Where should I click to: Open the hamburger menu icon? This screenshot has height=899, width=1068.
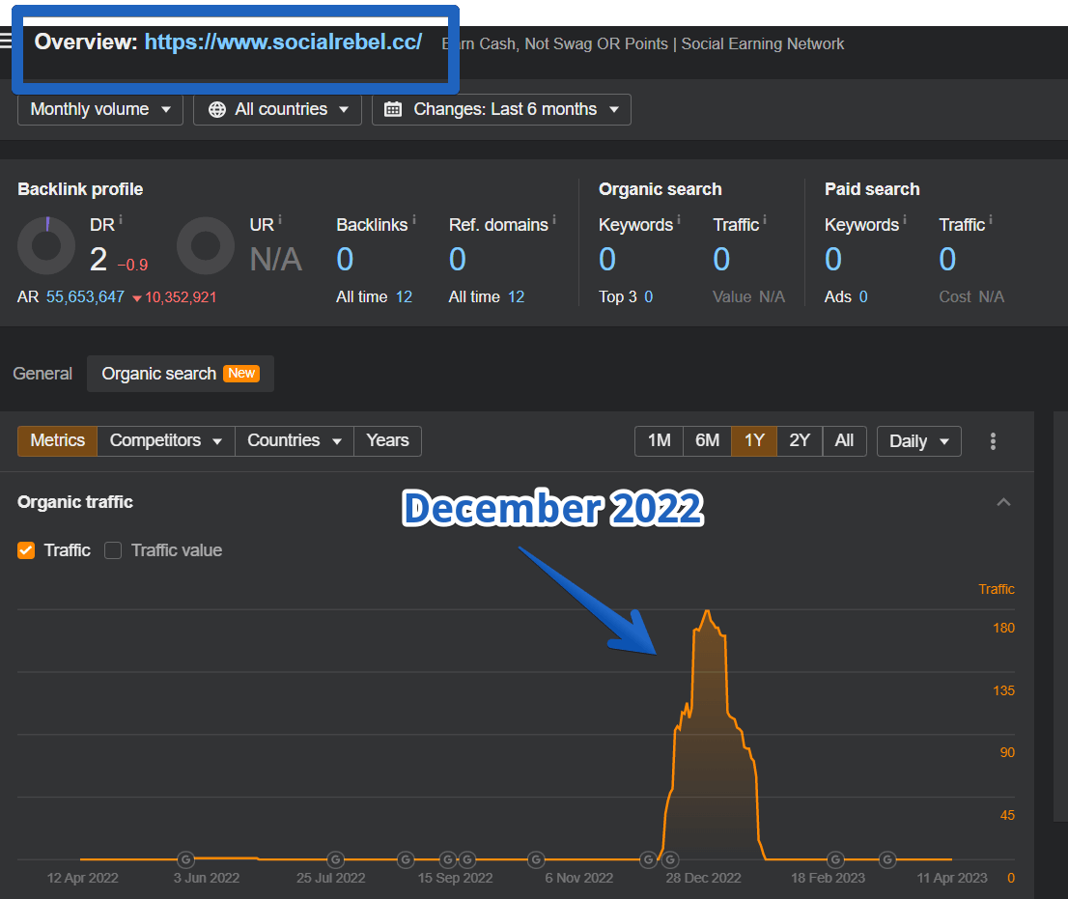click(x=6, y=41)
